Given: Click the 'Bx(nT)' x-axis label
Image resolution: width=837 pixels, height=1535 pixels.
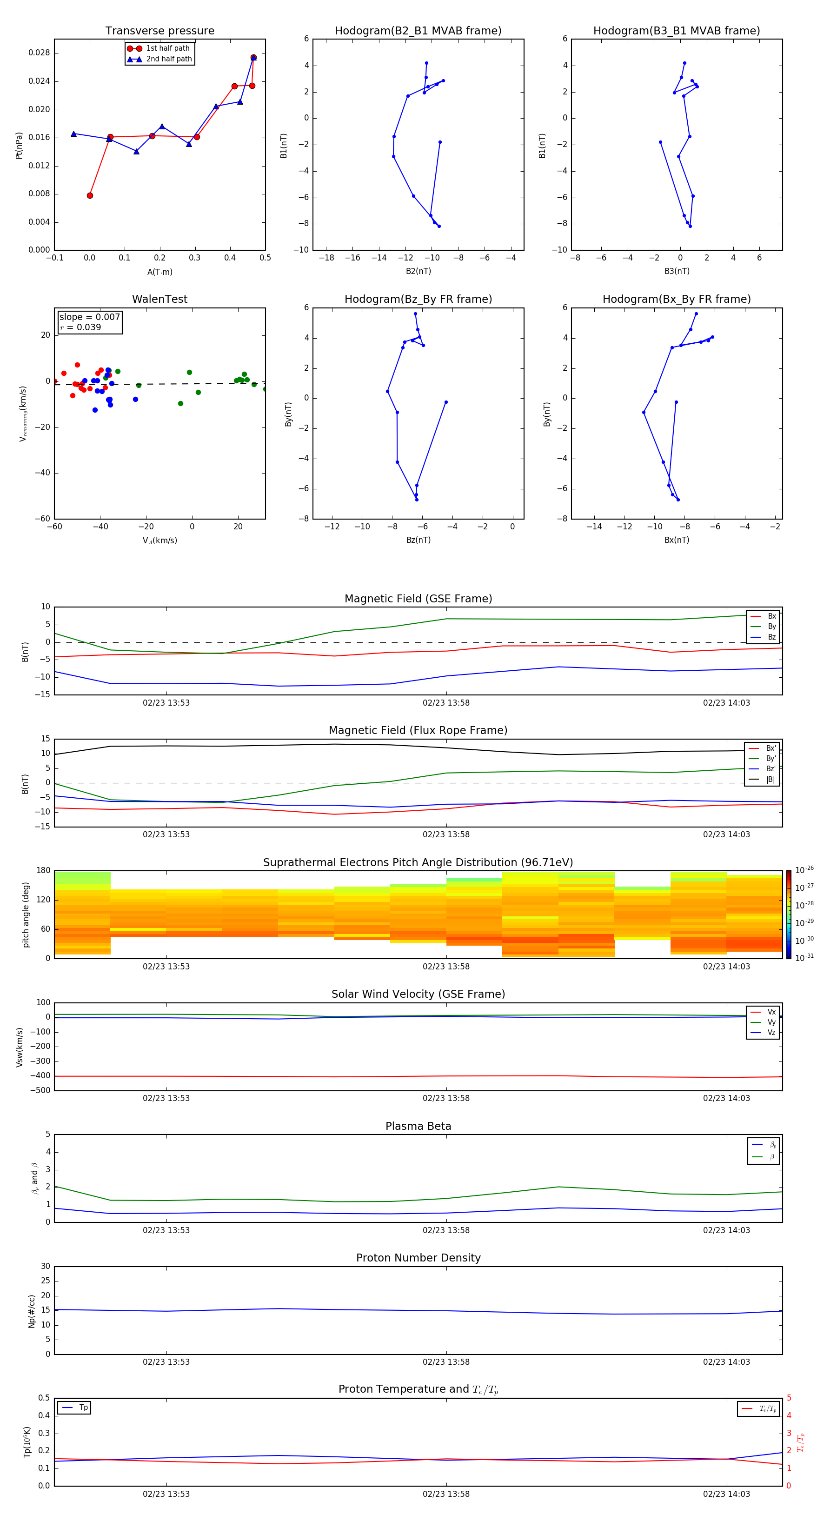Looking at the screenshot, I should point(677,540).
